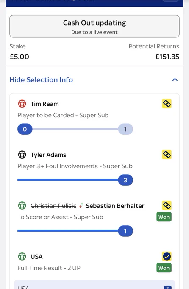Viewport: 189px width, 289px height.
Task: Tap the Won badge for USA Full Time Result
Action: tap(164, 268)
